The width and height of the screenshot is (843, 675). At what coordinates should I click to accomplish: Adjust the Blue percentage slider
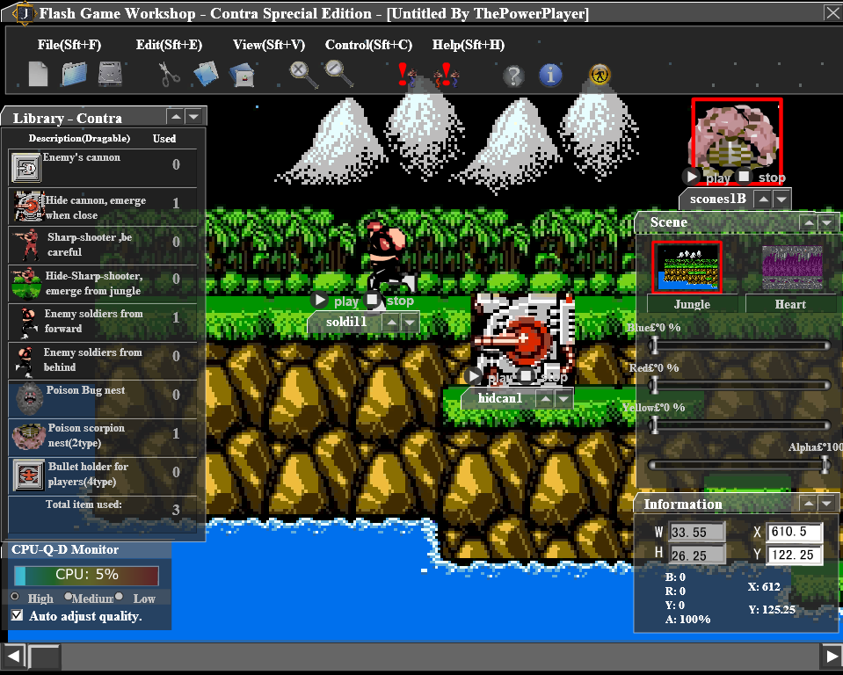point(739,345)
